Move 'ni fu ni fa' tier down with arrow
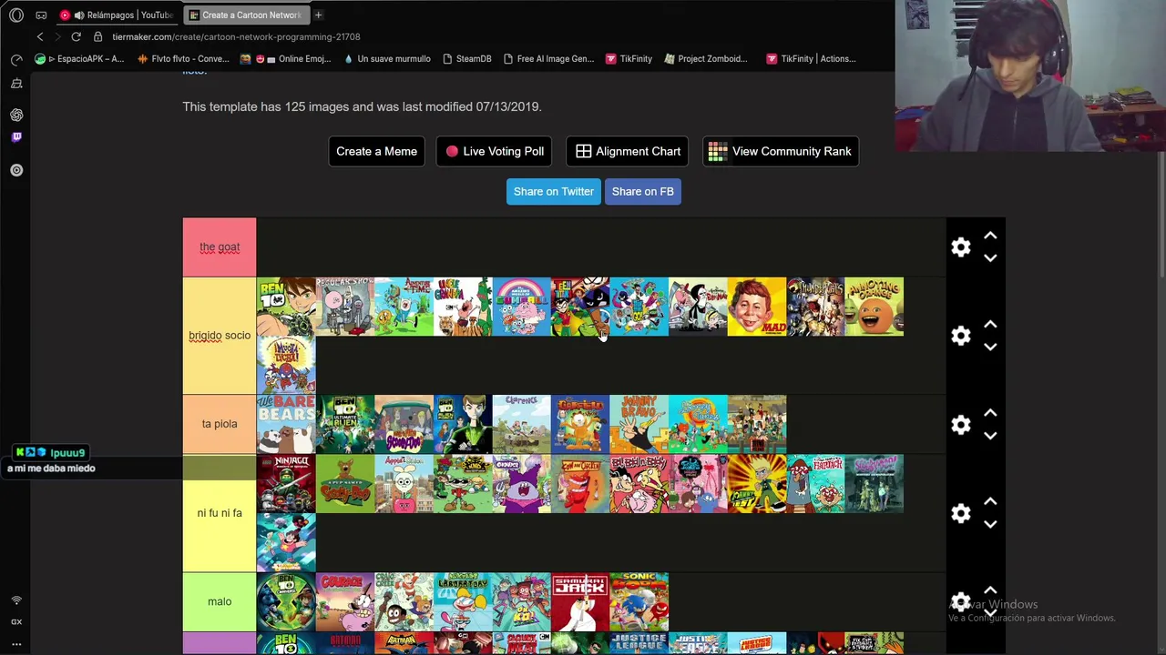This screenshot has width=1166, height=655. click(990, 524)
